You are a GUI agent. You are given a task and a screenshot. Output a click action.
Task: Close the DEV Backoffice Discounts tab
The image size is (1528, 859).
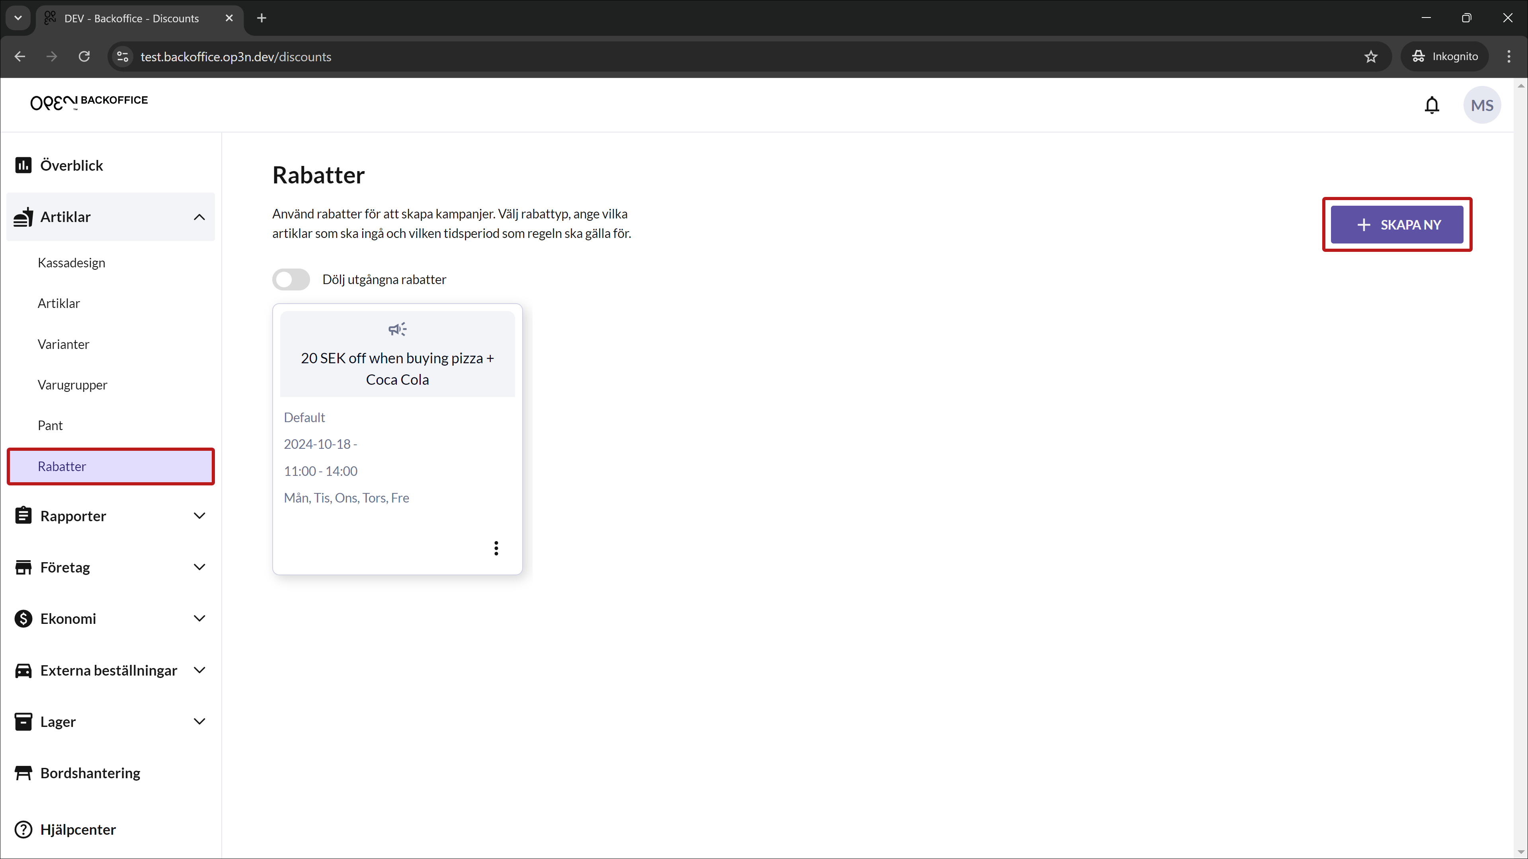[229, 18]
